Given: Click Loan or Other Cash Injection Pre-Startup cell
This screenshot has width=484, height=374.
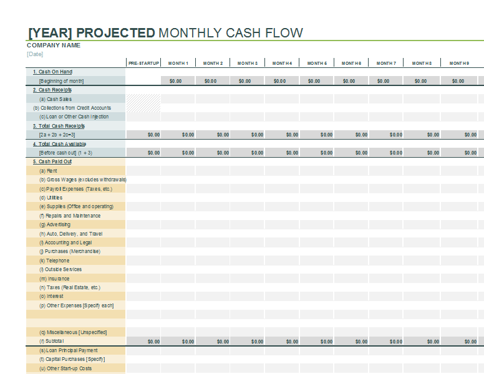Looking at the screenshot, I should coord(143,117).
